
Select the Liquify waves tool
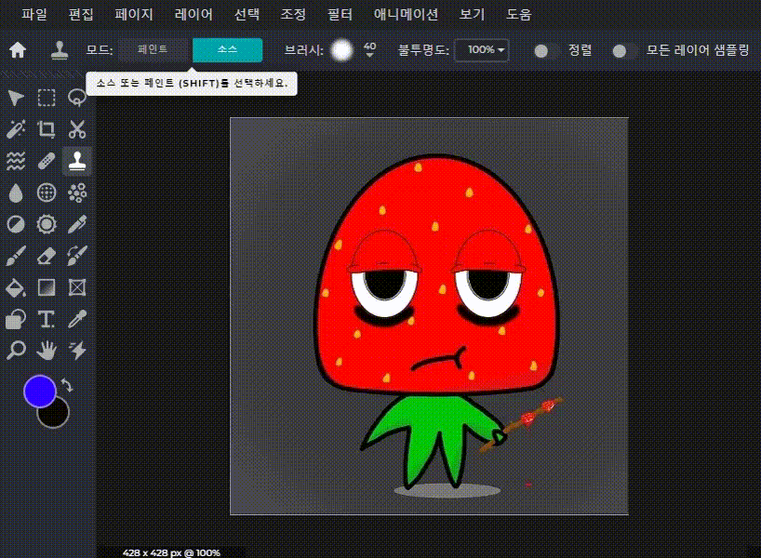(16, 161)
